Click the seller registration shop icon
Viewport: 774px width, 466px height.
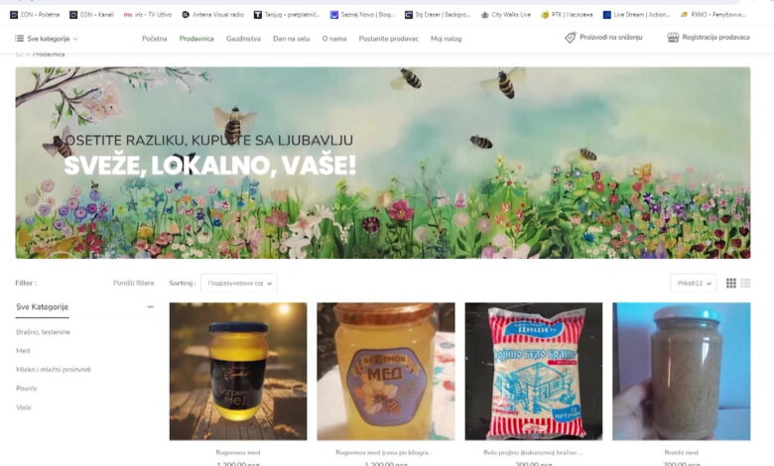point(673,38)
